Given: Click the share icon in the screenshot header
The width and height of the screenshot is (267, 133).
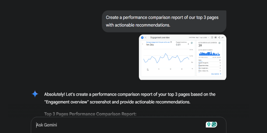Looking at the screenshot, I should pos(219,38).
